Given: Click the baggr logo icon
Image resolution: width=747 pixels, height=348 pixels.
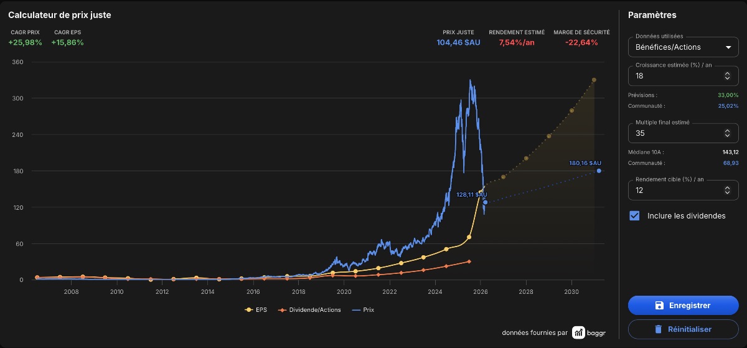Looking at the screenshot, I should (579, 332).
